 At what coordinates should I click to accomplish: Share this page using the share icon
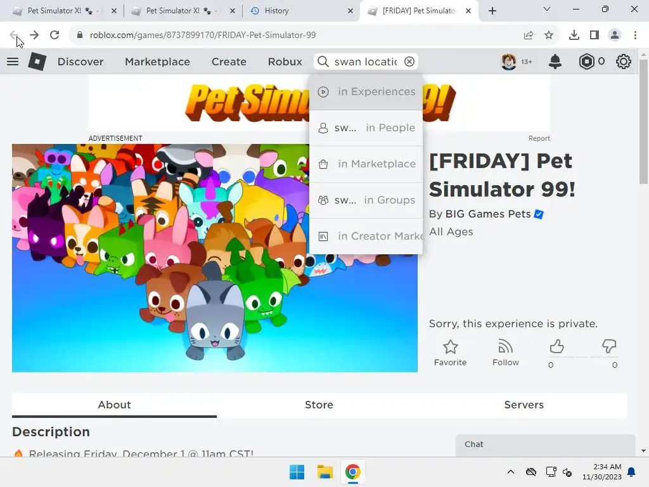tap(529, 36)
